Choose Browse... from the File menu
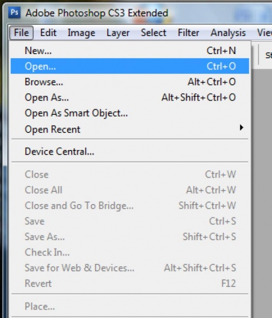272x318 pixels. [x=130, y=82]
